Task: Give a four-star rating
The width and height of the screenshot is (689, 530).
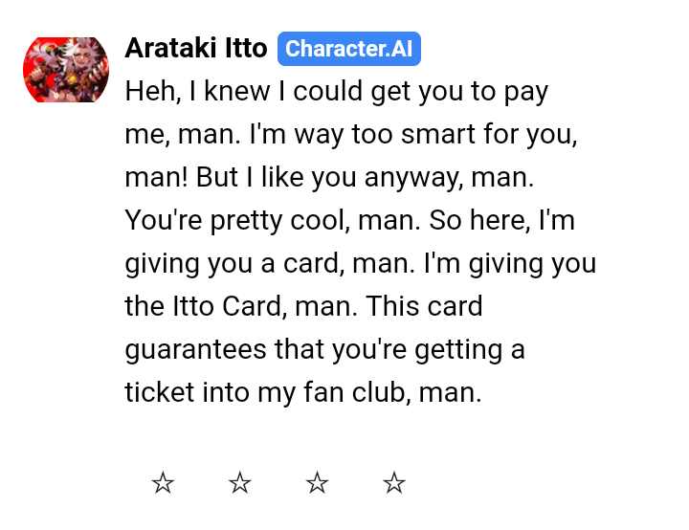Action: (394, 484)
